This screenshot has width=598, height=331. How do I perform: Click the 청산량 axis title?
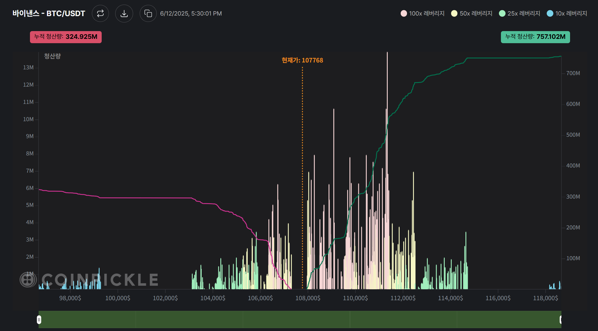[52, 56]
